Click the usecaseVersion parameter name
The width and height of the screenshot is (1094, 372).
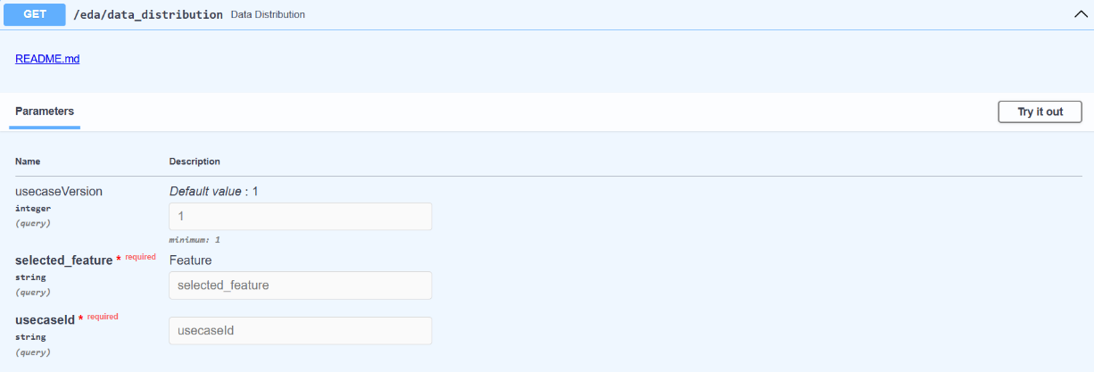(59, 191)
